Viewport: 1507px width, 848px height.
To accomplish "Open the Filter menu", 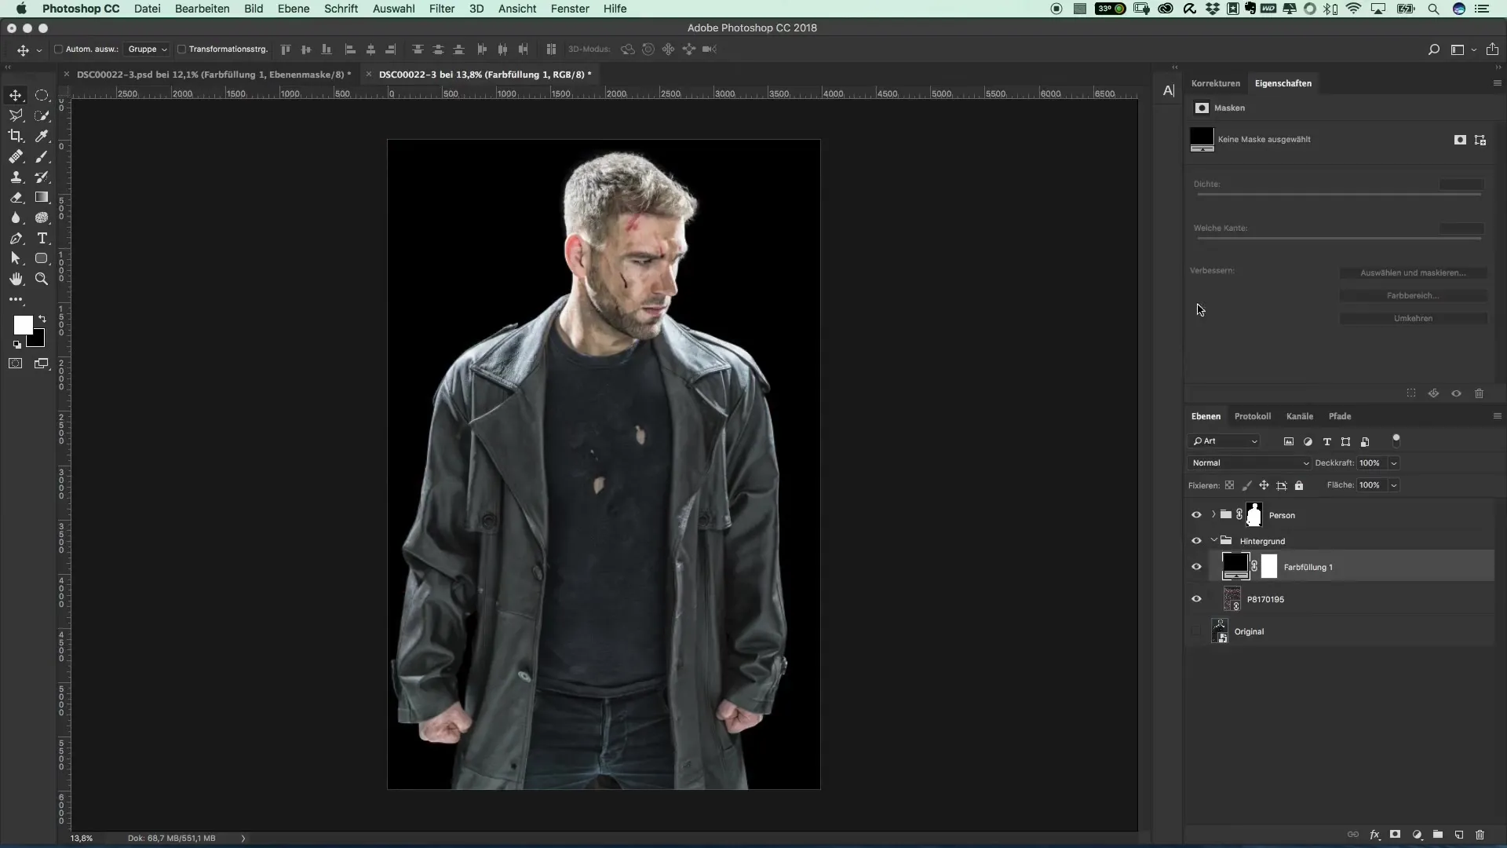I will [442, 9].
